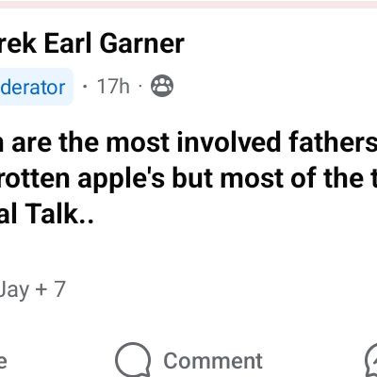Click the pink bar above the post
Image resolution: width=377 pixels, height=377 pixels.
coord(188,4)
